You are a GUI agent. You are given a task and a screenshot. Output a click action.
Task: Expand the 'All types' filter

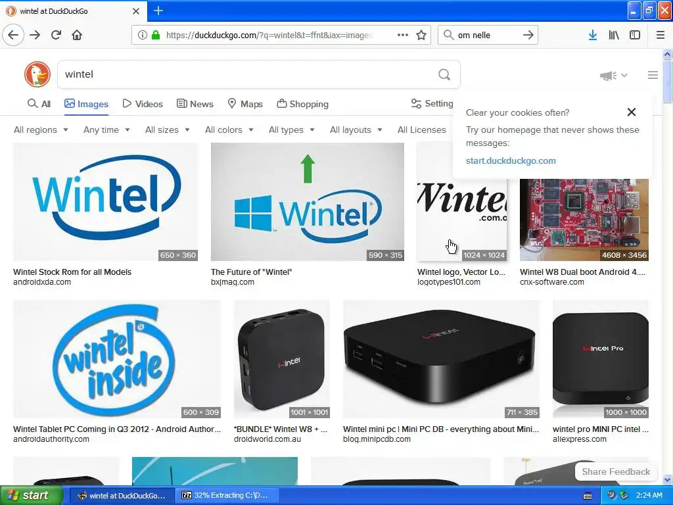pos(291,130)
